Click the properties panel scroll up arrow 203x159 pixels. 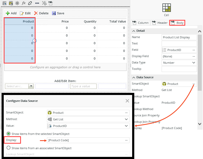point(200,31)
